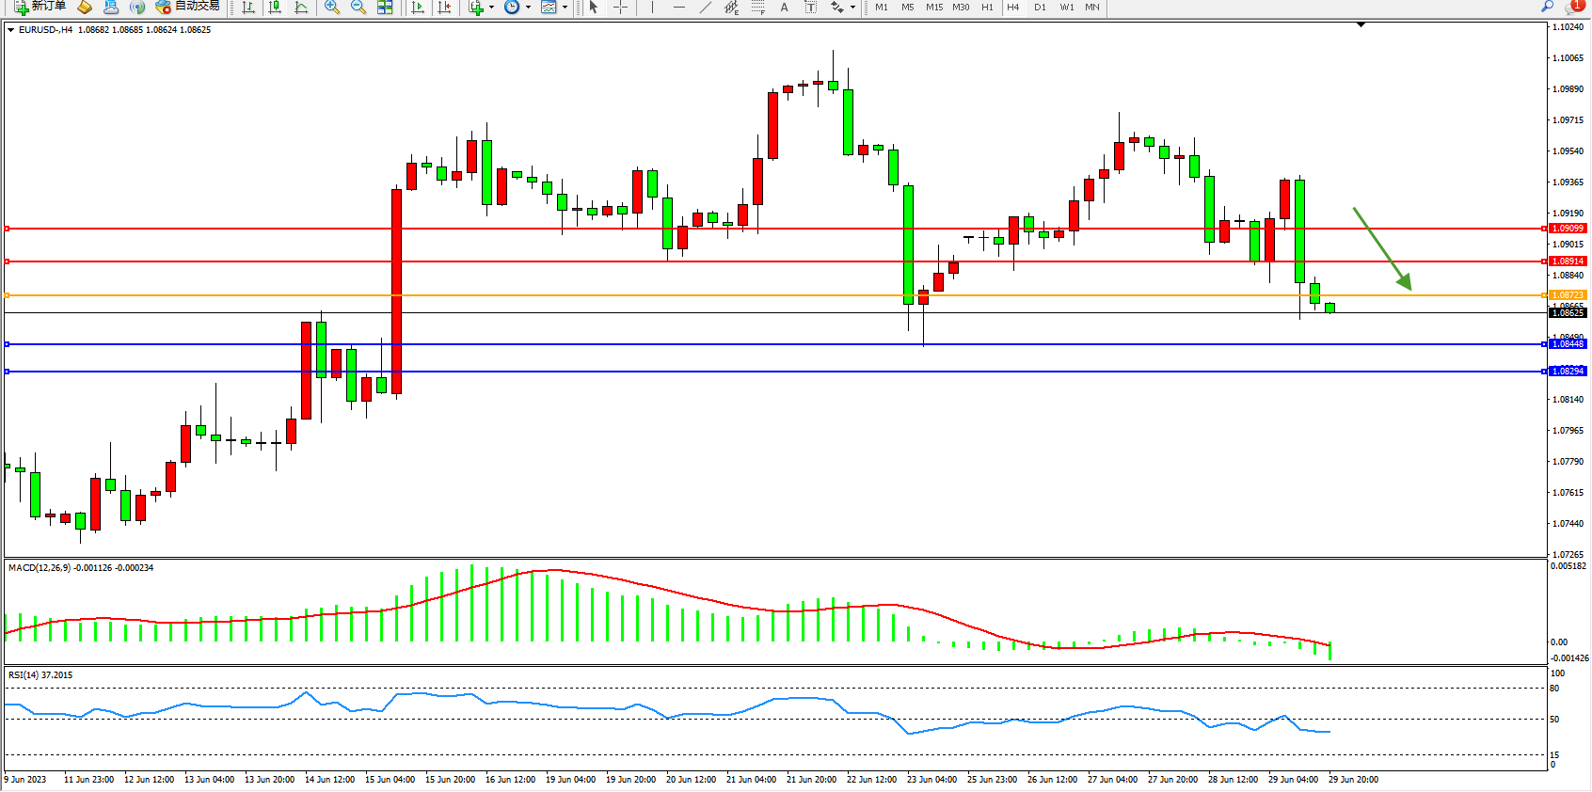Select the crosshair cursor tool
This screenshot has height=792, width=1592.
[620, 7]
